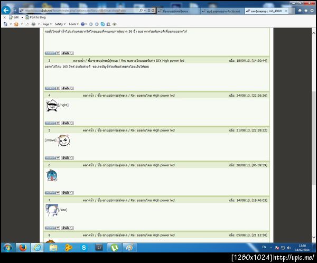The width and height of the screenshot is (317, 263).
Task: Click the page vertical scrollbar thumb
Action: (313, 137)
